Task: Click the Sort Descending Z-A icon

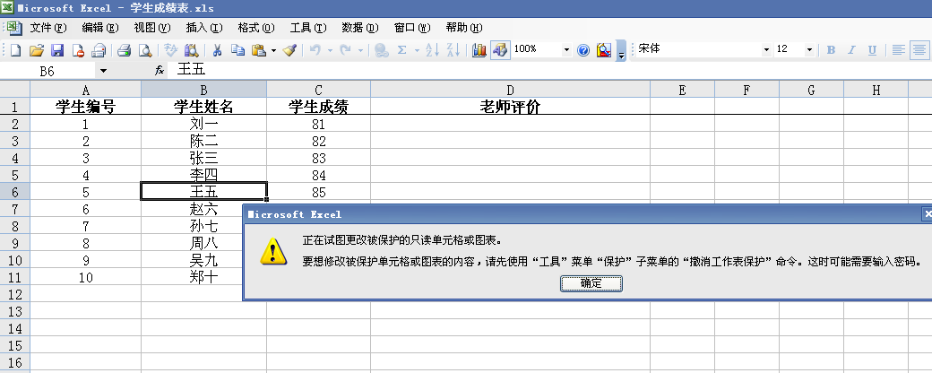Action: pos(453,50)
